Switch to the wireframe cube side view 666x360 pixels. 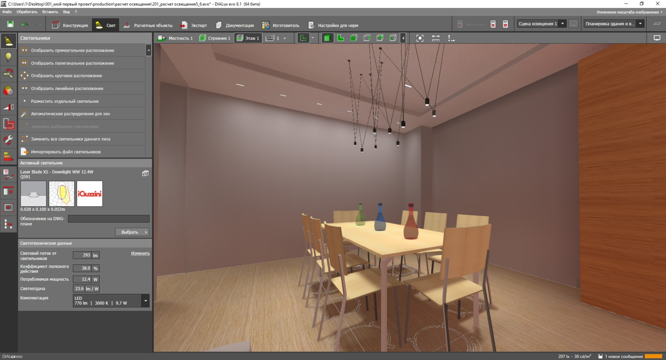click(x=367, y=38)
